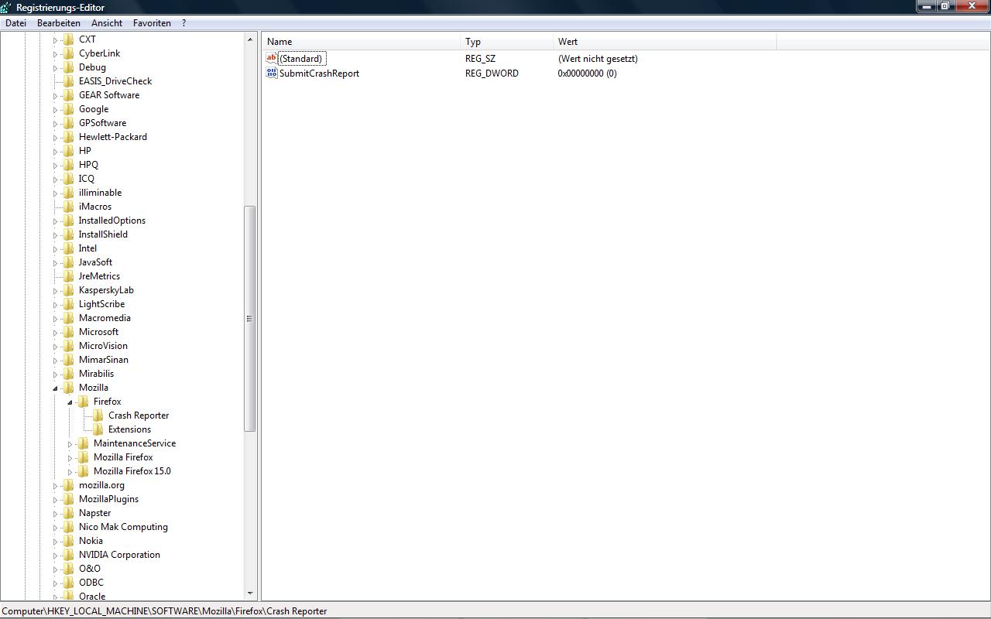Collapse the Mozilla registry key
Viewport: 991px width, 619px height.
[55, 388]
